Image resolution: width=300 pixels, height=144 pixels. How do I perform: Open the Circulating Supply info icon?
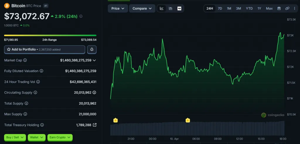pyautogui.click(x=35, y=92)
